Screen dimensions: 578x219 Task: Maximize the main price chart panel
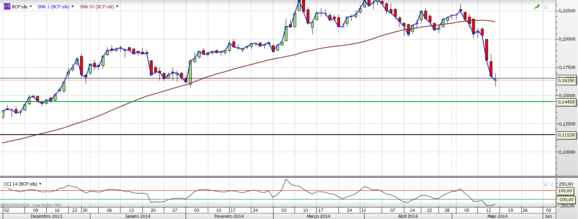[x=545, y=7]
